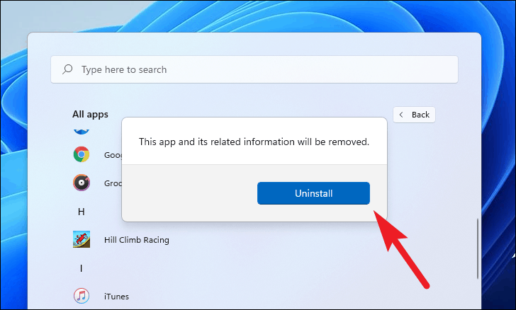Open the Google Chrome app icon
Image resolution: width=516 pixels, height=310 pixels.
pos(82,154)
